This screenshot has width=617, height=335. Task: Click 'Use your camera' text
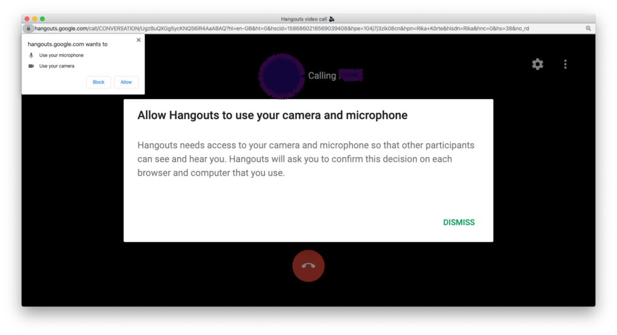(x=57, y=66)
